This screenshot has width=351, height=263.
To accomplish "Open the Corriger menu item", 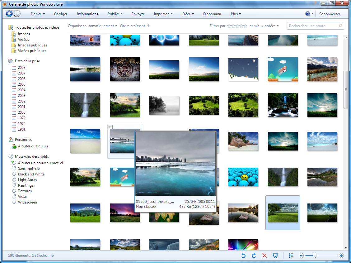I will tap(61, 14).
